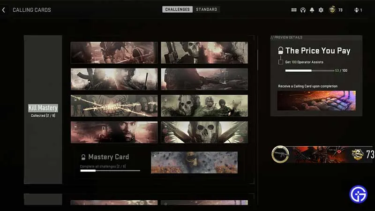Image resolution: width=375 pixels, height=211 pixels.
Task: Click the player rank emblem next to 73
Action: click(332, 10)
